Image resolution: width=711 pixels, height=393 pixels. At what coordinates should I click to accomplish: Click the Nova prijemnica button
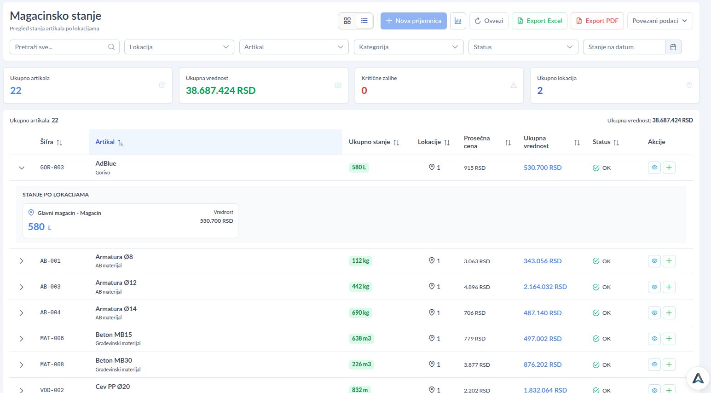[x=413, y=21]
